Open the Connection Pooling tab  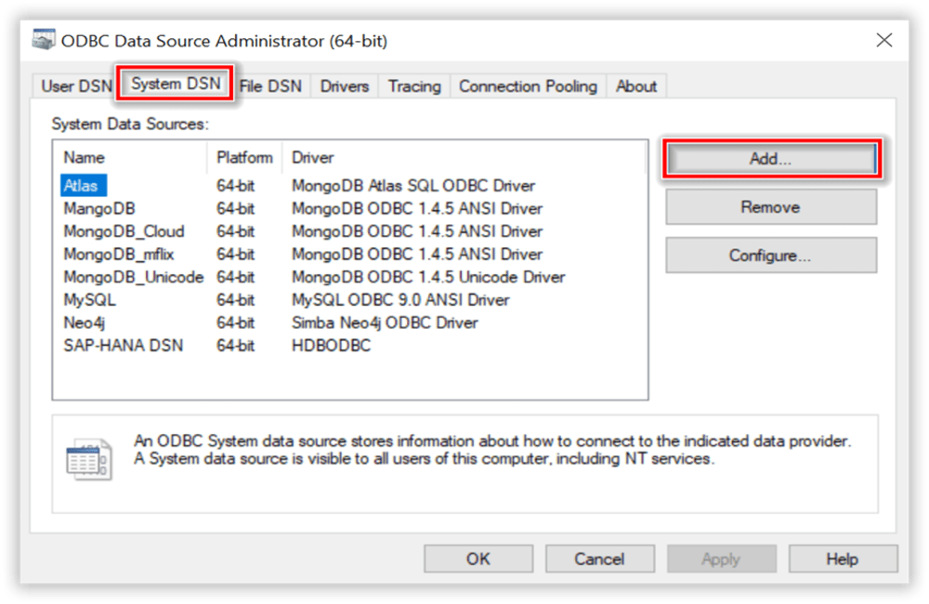pos(528,86)
